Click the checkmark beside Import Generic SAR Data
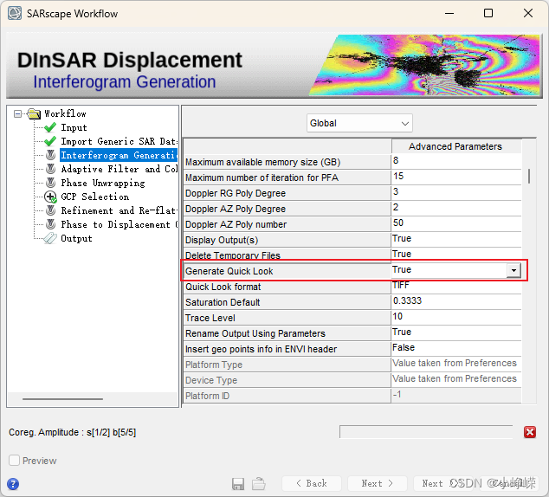Viewport: 549px width, 497px height. tap(50, 141)
